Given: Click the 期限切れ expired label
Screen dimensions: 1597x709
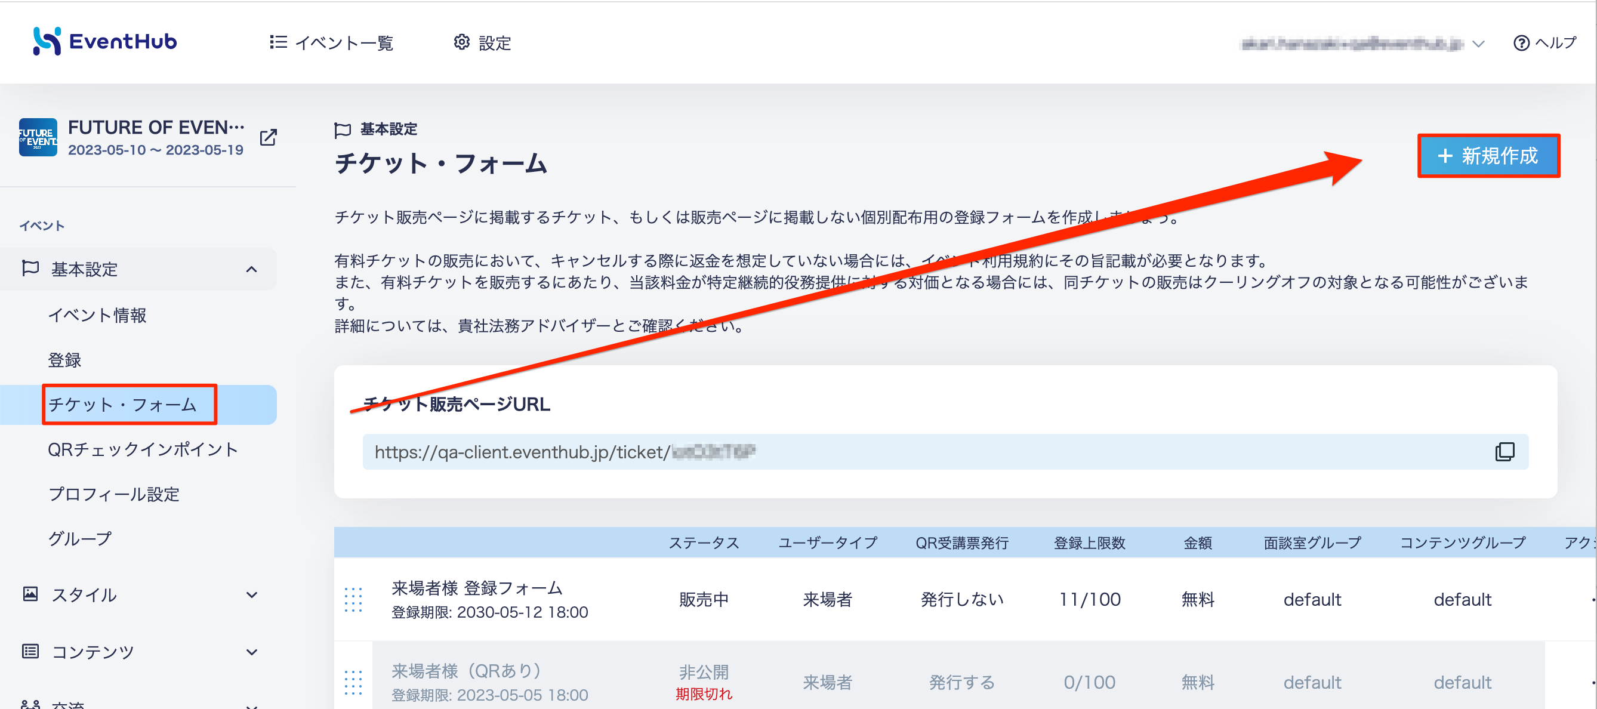Looking at the screenshot, I should coord(704,693).
